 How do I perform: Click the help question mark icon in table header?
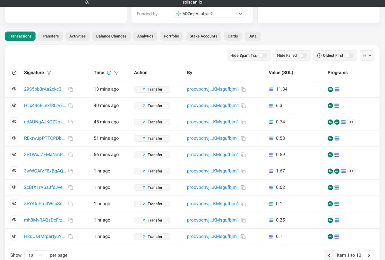click(x=14, y=73)
